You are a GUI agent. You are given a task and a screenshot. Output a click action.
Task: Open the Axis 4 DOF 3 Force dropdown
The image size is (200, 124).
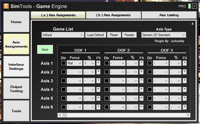(x=161, y=90)
